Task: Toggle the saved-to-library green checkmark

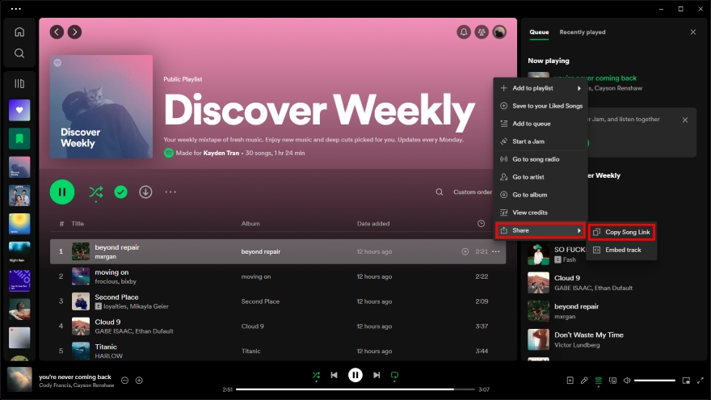Action: [120, 192]
